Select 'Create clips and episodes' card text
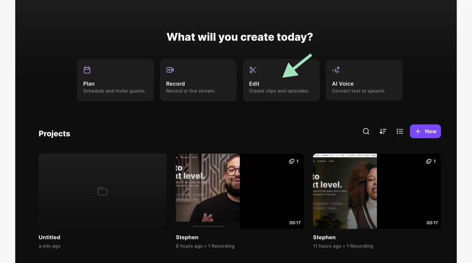Image resolution: width=472 pixels, height=263 pixels. [279, 91]
